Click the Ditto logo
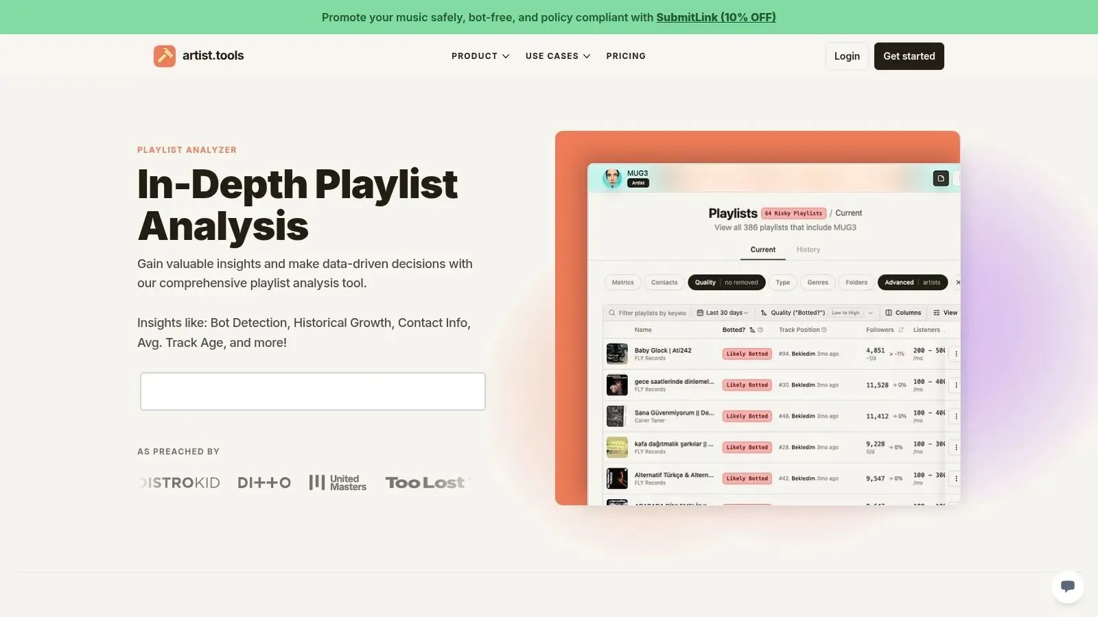The image size is (1098, 617). pos(264,483)
